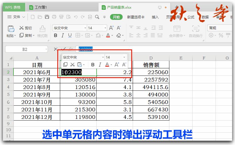Decrease font size A- in floating toolbar

124,65
